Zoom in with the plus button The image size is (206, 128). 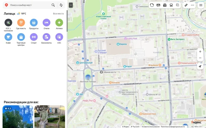coord(200,52)
